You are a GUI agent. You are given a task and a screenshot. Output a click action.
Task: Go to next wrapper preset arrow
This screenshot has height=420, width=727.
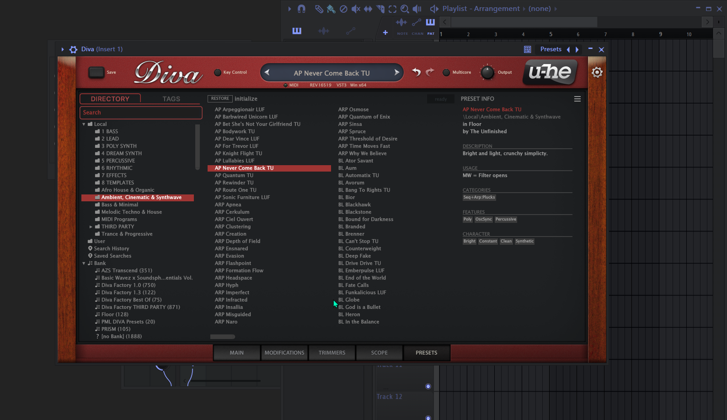(x=577, y=49)
